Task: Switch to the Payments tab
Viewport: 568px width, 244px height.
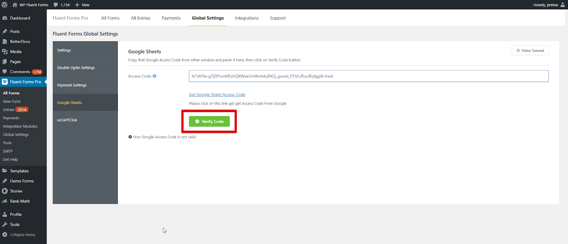Action: 171,18
